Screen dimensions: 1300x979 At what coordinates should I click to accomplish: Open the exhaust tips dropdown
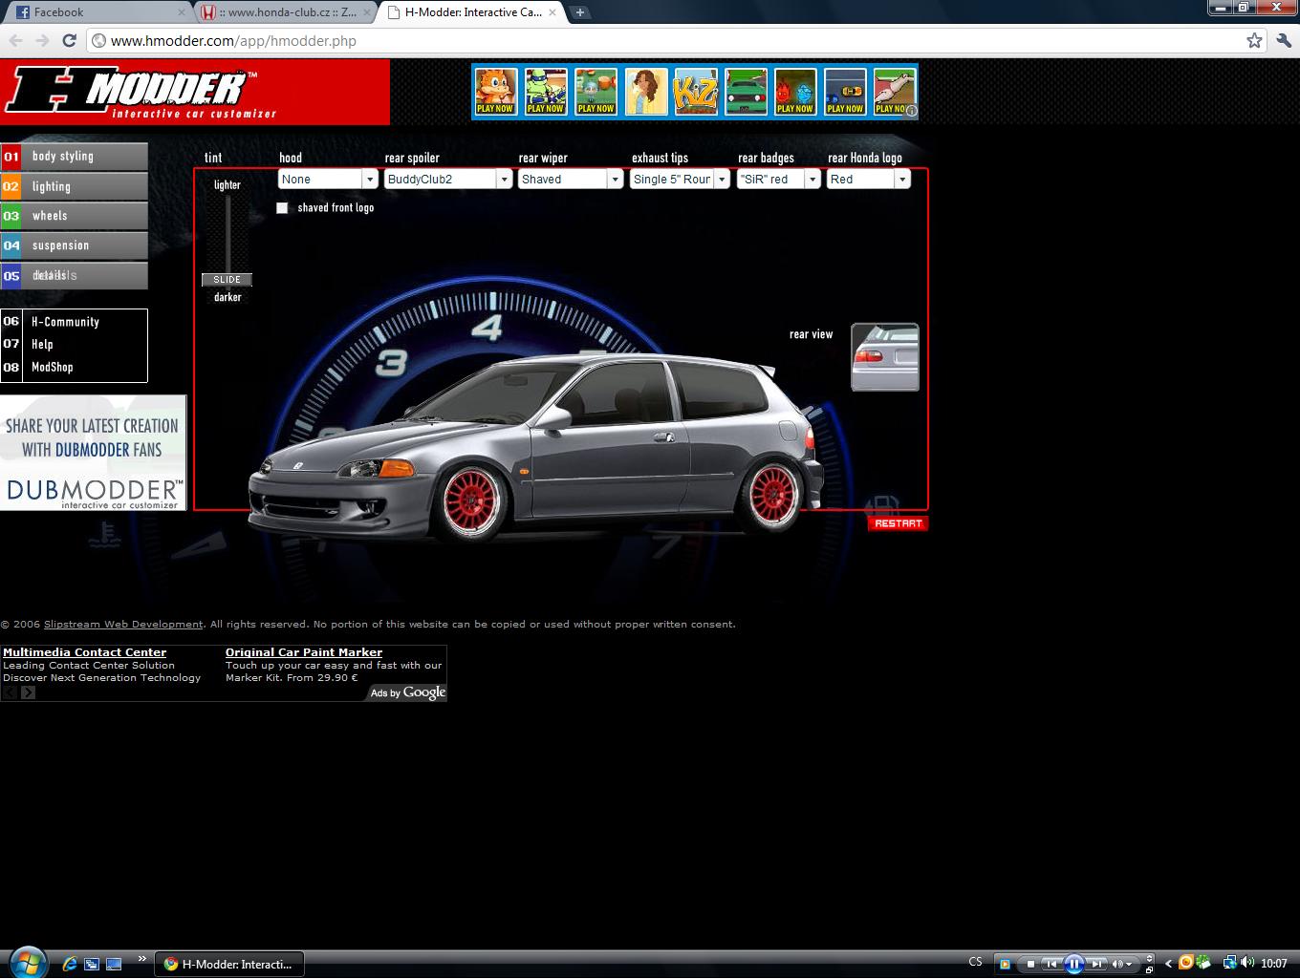pos(722,180)
